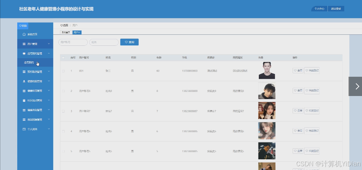Open the 系统首页 sidebar item
Viewport: 362px width, 170px height.
click(x=35, y=34)
